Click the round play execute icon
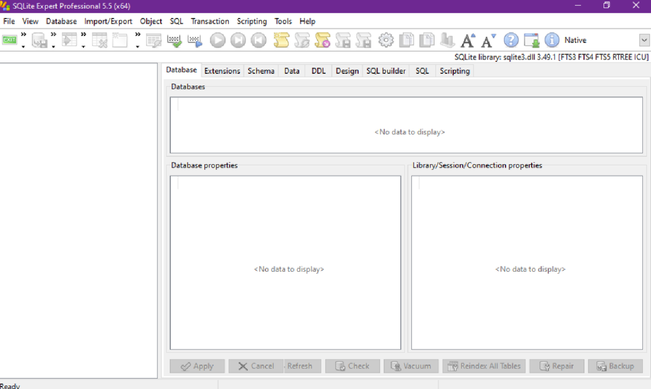651x389 pixels. pyautogui.click(x=218, y=40)
